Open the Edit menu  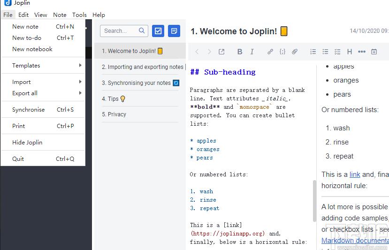coord(23,15)
